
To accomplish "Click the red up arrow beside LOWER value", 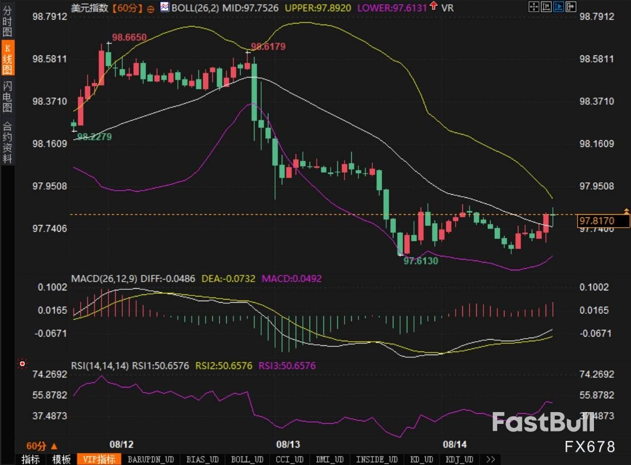I will click(434, 6).
